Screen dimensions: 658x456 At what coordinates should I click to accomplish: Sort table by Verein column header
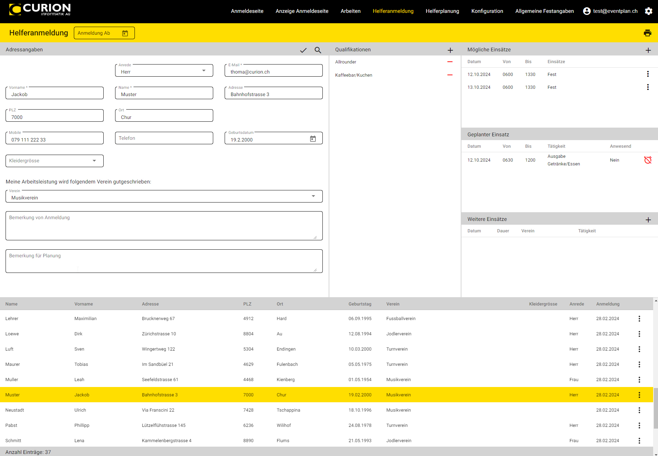pos(393,304)
